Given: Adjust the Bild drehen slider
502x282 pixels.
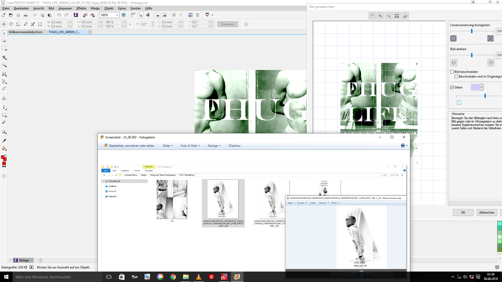Looking at the screenshot, I should pos(472,55).
